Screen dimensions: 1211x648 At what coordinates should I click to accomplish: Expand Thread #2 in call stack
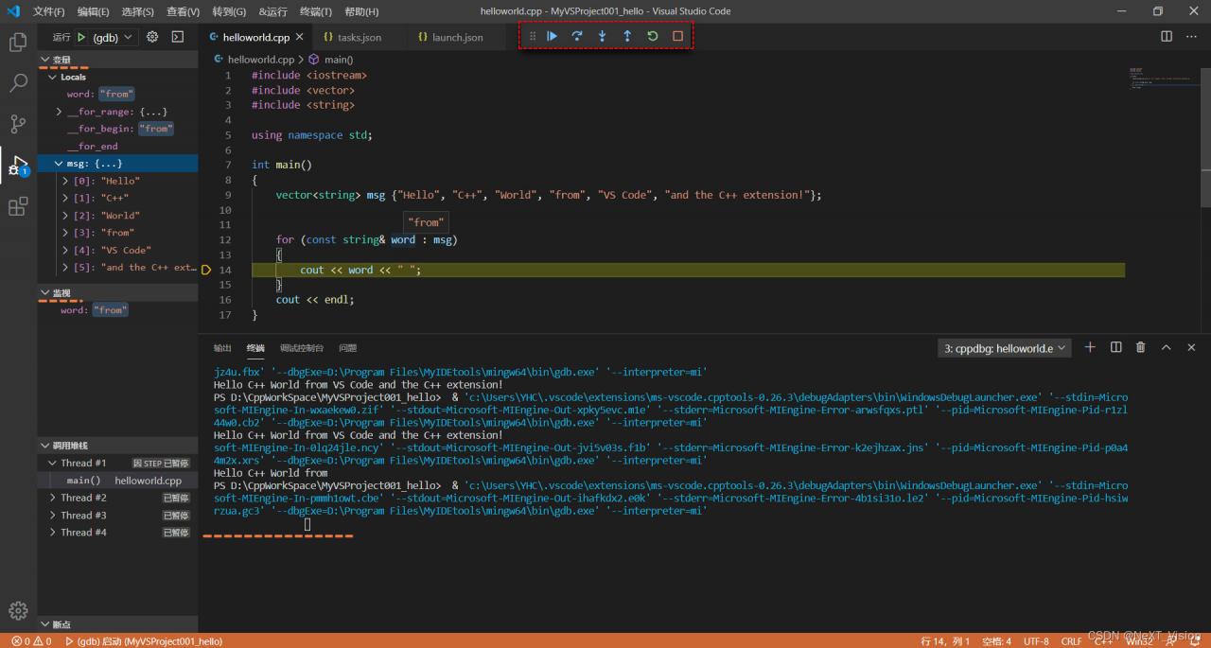[x=54, y=498]
